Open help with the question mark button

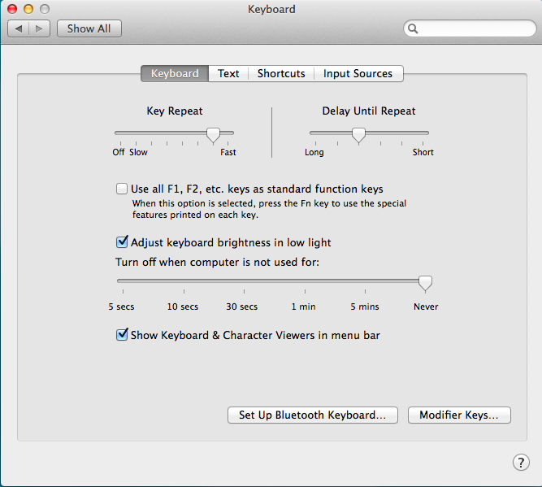[x=521, y=462]
